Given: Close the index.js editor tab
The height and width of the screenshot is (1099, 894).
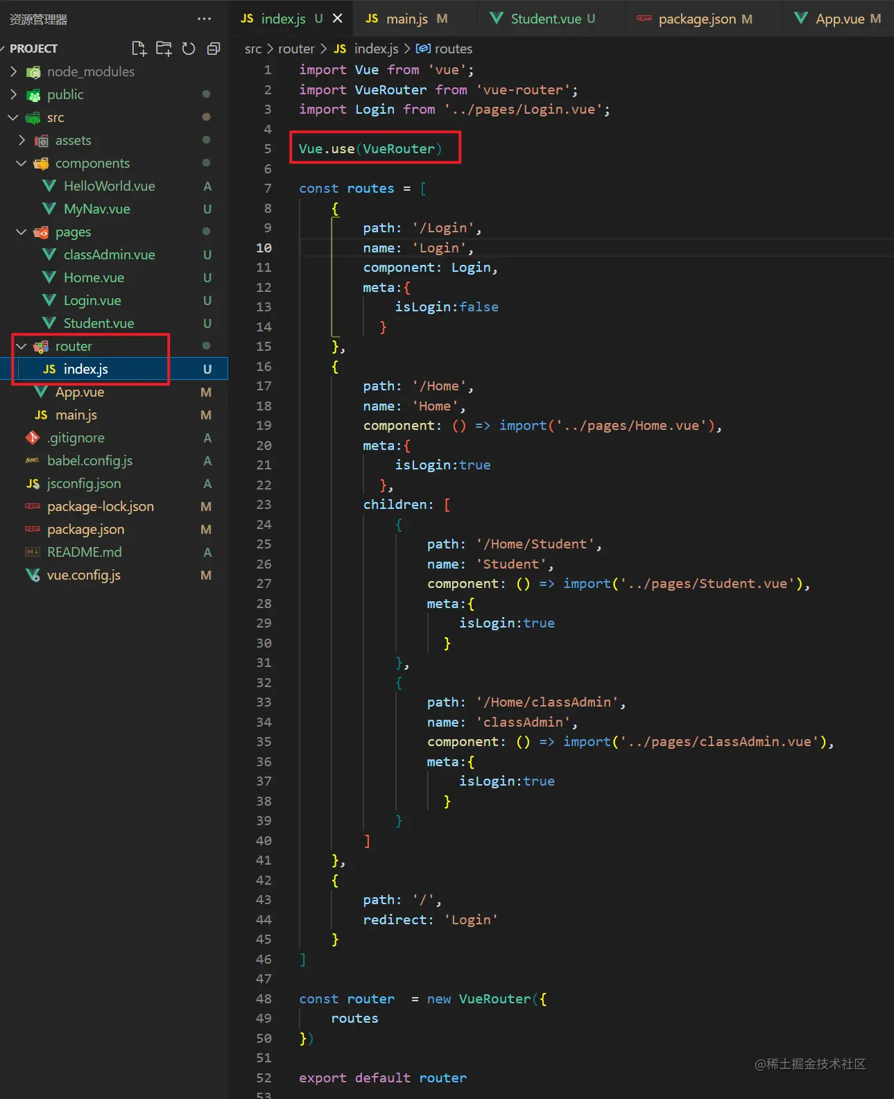Looking at the screenshot, I should (x=338, y=19).
